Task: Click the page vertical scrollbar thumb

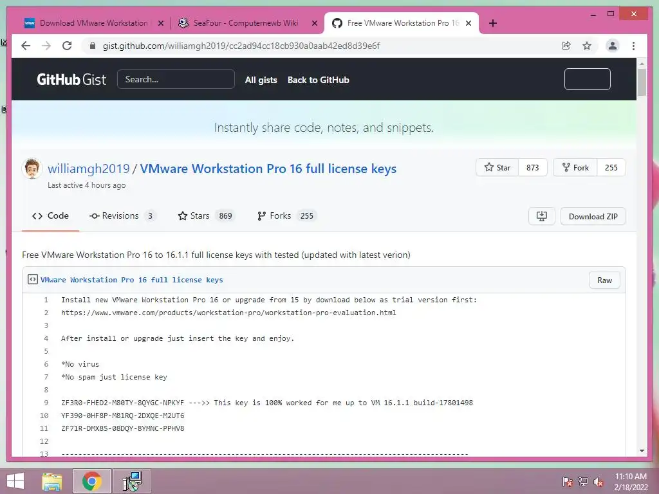Action: pos(642,82)
